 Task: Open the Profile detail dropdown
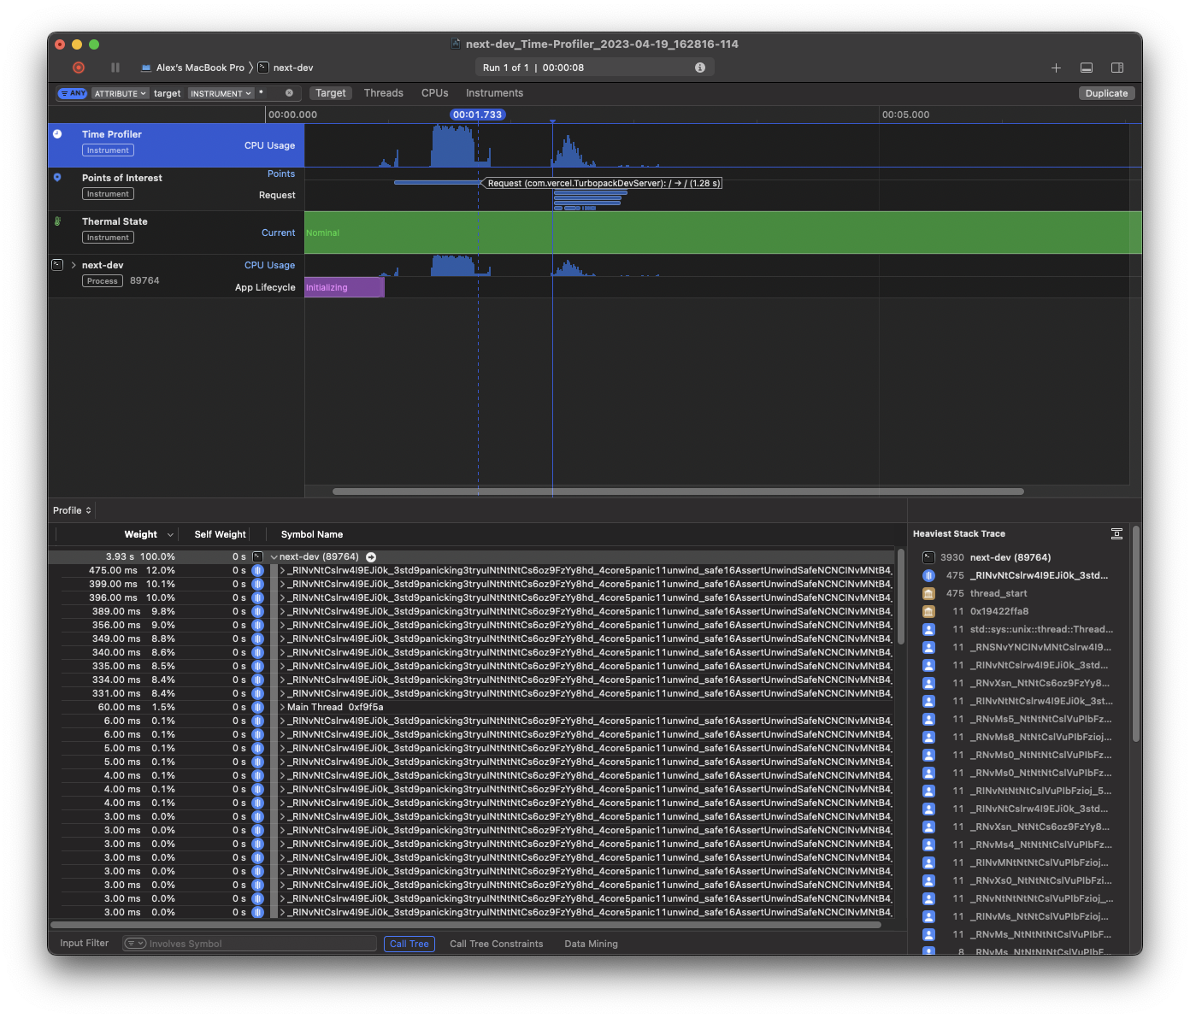(72, 510)
